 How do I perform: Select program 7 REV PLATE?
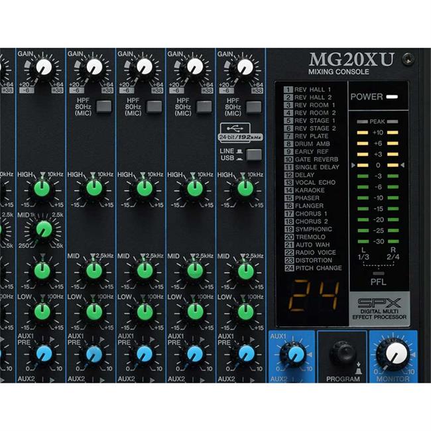[306, 136]
